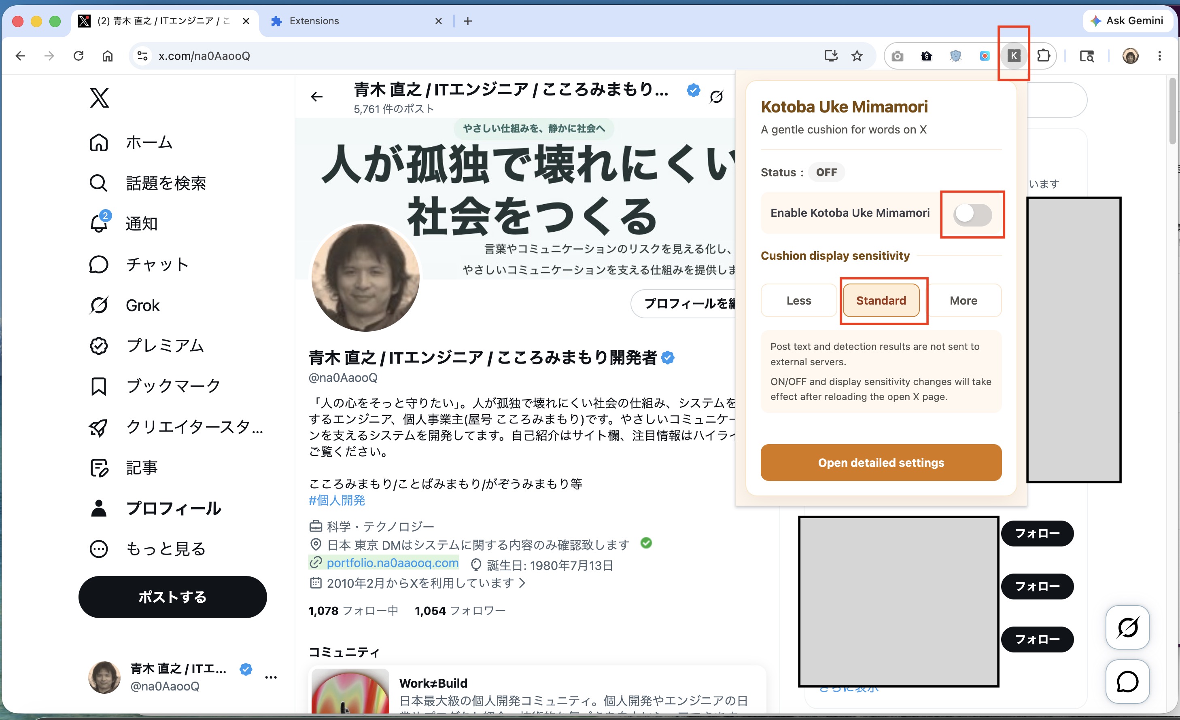This screenshot has height=720, width=1180.
Task: Open プロフィール in the sidebar
Action: 155,508
